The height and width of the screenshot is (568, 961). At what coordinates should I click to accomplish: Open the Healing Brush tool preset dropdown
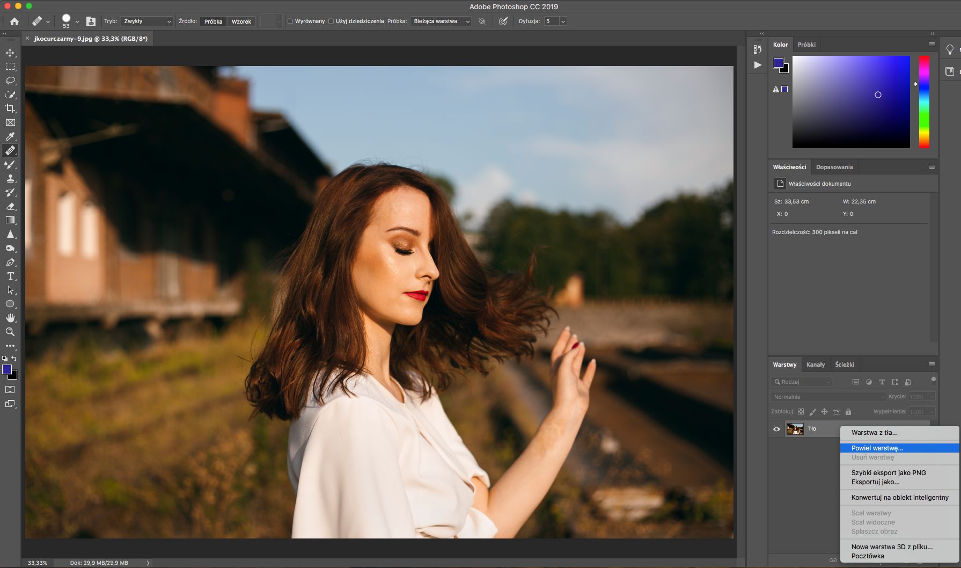coord(48,21)
